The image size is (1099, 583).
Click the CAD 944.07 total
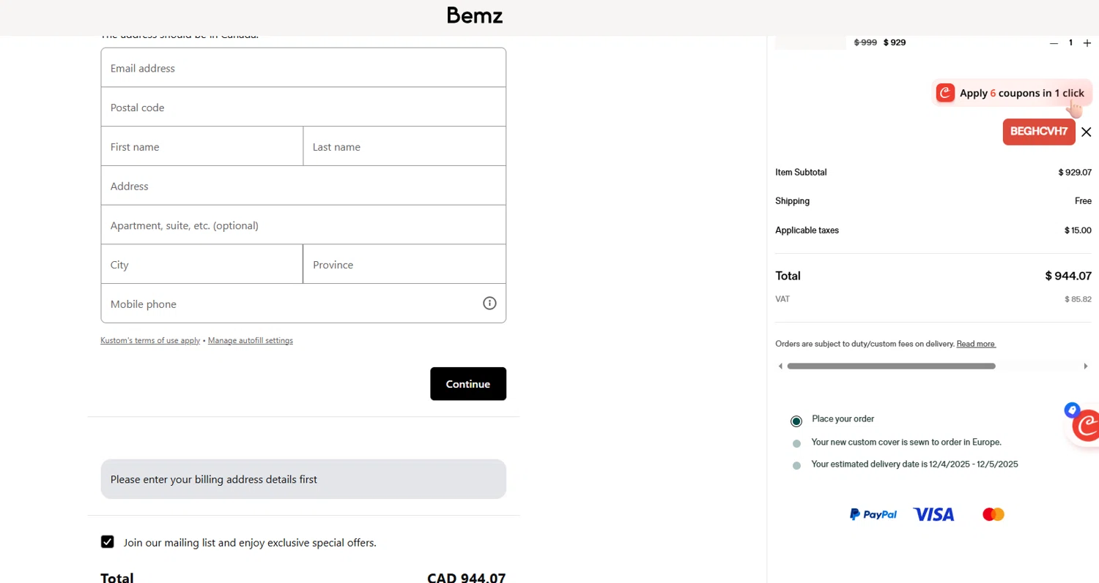(467, 578)
